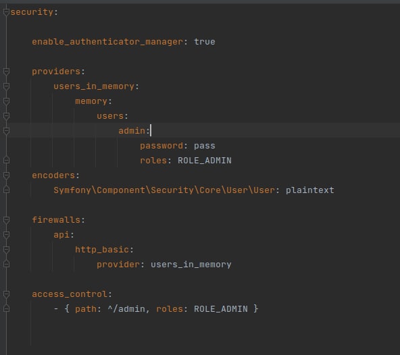Click ROLE_ADMIN in the access_control rule

click(221, 309)
